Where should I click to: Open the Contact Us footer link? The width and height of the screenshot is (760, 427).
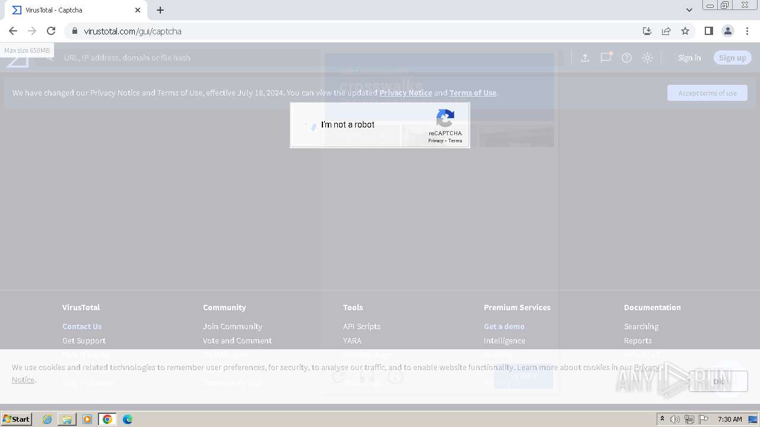tap(82, 326)
